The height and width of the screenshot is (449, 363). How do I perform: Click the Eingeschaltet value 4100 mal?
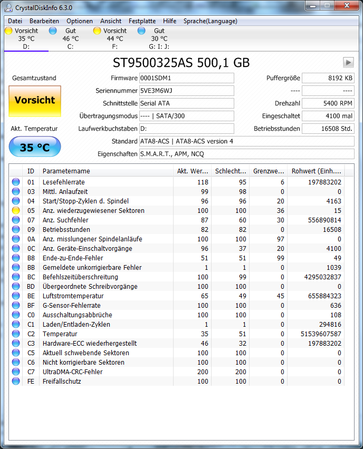(x=328, y=116)
